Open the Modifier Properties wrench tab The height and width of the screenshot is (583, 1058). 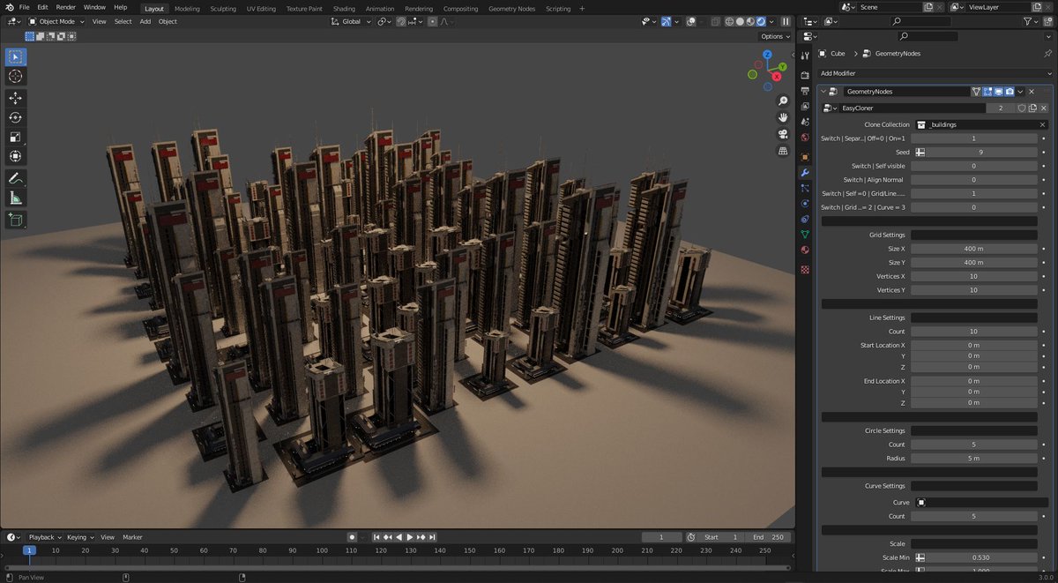(x=807, y=174)
